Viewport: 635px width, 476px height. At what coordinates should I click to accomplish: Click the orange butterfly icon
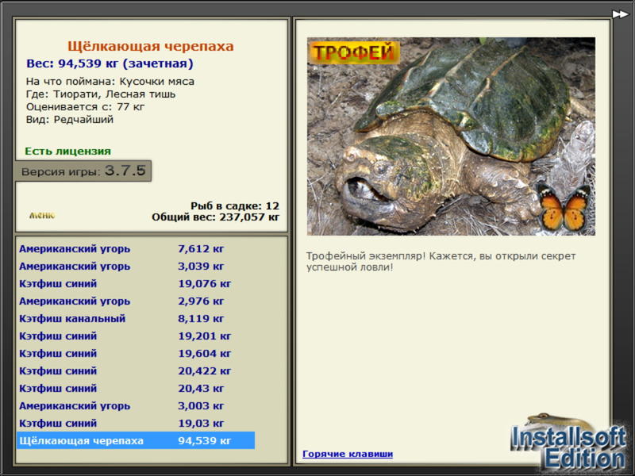coord(564,207)
